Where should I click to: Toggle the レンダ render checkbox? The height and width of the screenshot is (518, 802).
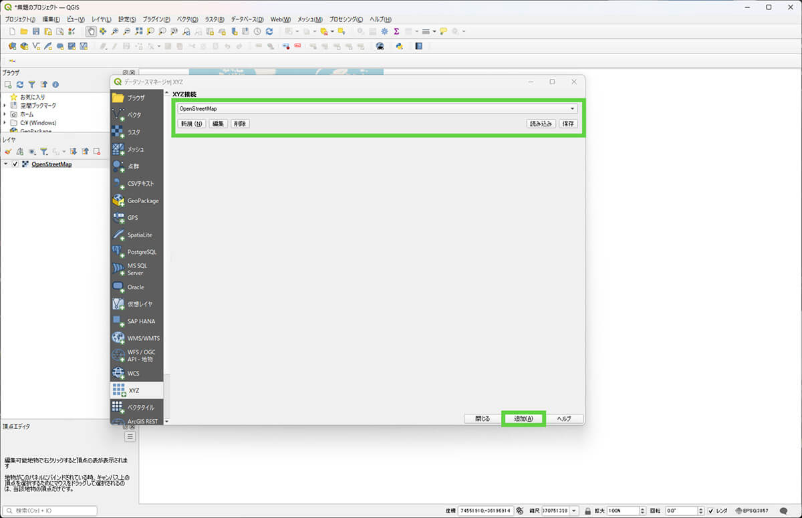(711, 511)
